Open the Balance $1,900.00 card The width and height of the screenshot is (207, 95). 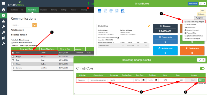(x=165, y=28)
